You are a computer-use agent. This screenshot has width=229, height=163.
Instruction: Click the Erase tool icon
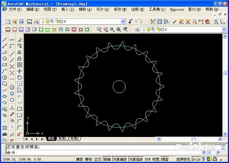pos(19,40)
